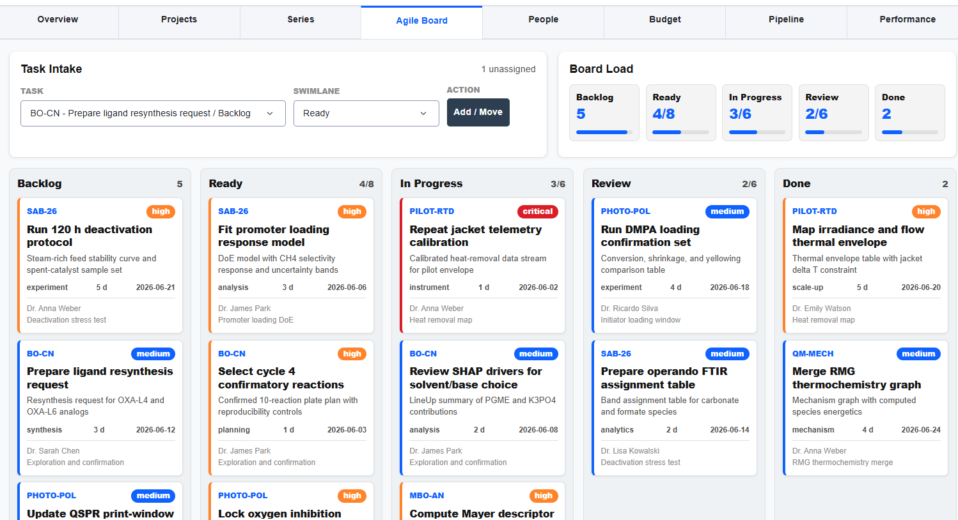Click the '1 unassigned' text in Task Intake

click(508, 69)
